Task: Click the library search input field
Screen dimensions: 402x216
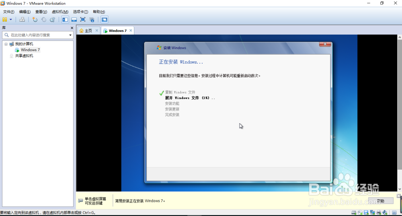Action: point(38,35)
